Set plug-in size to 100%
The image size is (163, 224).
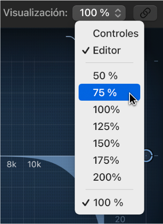(x=110, y=109)
